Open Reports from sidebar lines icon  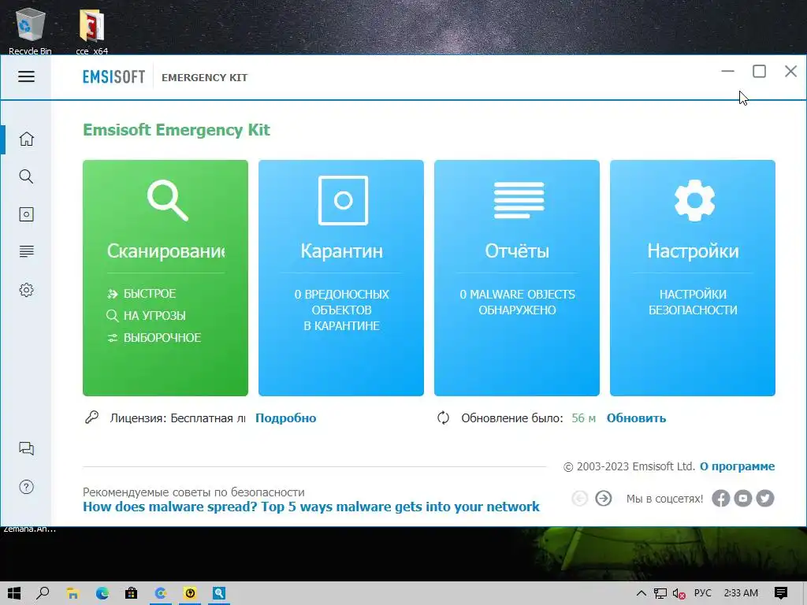[26, 251]
